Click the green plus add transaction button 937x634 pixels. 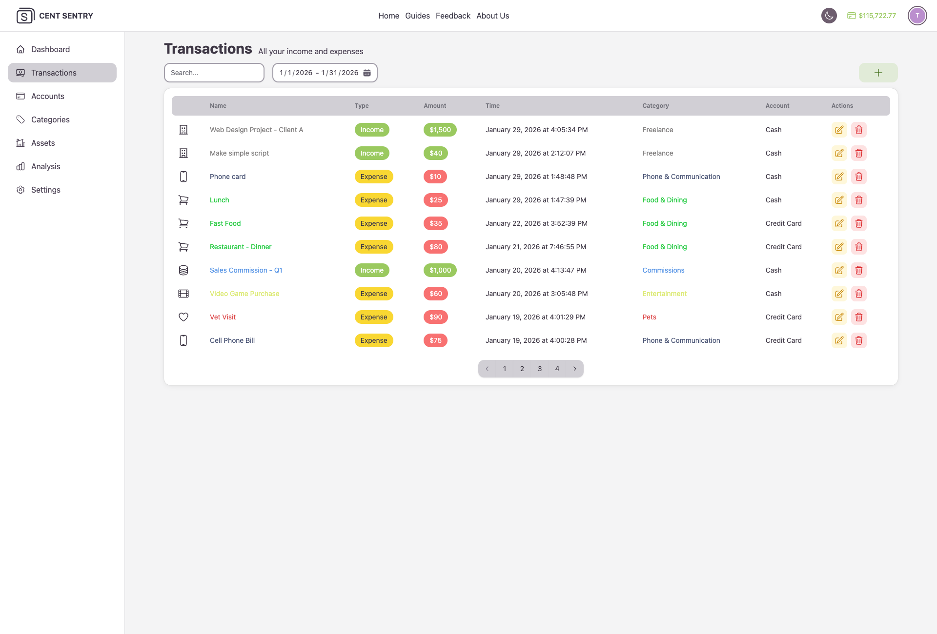[878, 73]
